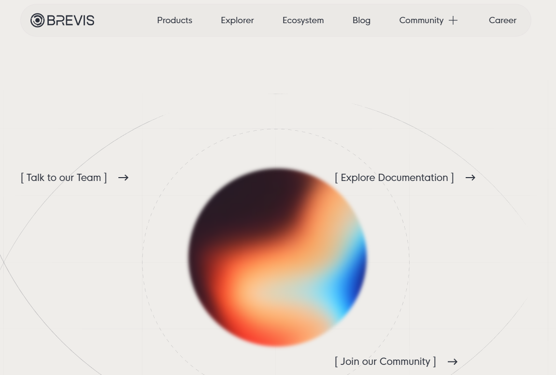556x375 pixels.
Task: Navigate to the Blog
Action: [x=361, y=20]
